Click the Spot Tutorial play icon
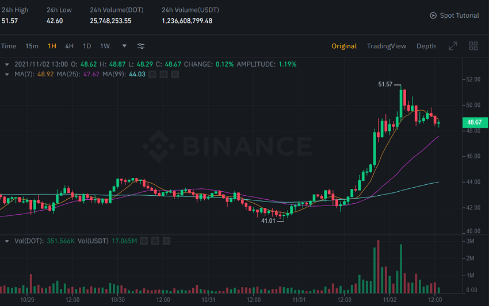This screenshot has width=489, height=306. coord(433,16)
